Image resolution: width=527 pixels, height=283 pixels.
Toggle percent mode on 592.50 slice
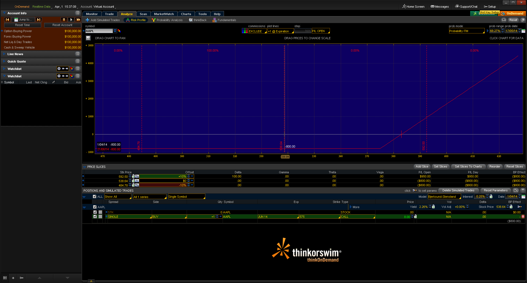coord(137,176)
